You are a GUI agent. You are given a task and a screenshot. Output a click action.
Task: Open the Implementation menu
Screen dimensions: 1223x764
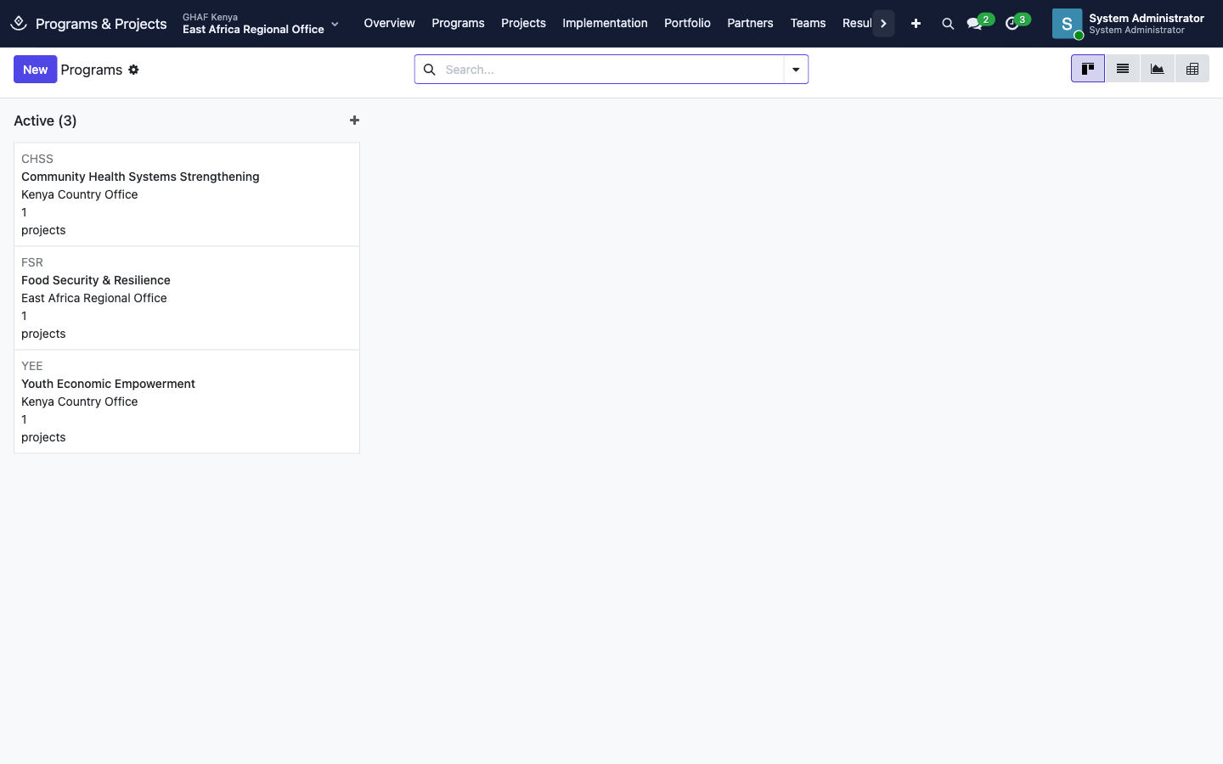pos(605,23)
